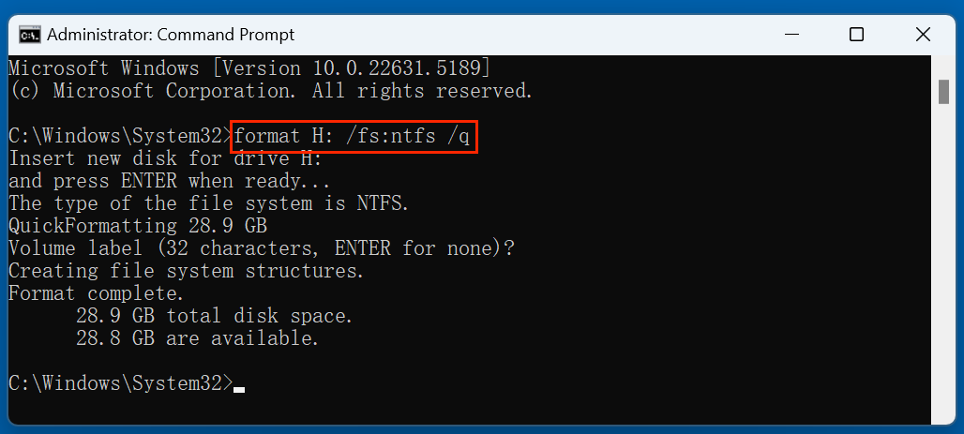Click the Microsoft Windows version line
Image resolution: width=964 pixels, height=434 pixels.
point(249,68)
